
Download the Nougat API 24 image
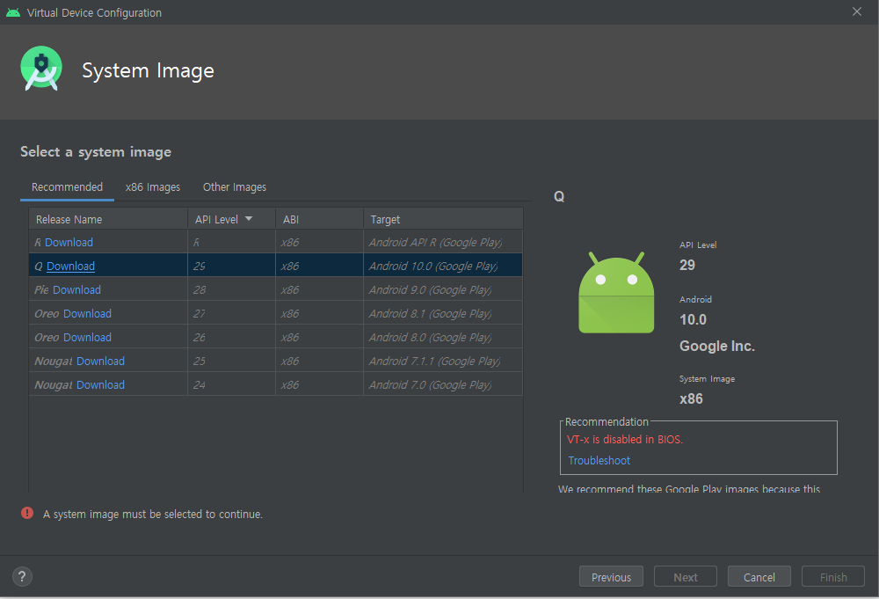coord(100,384)
